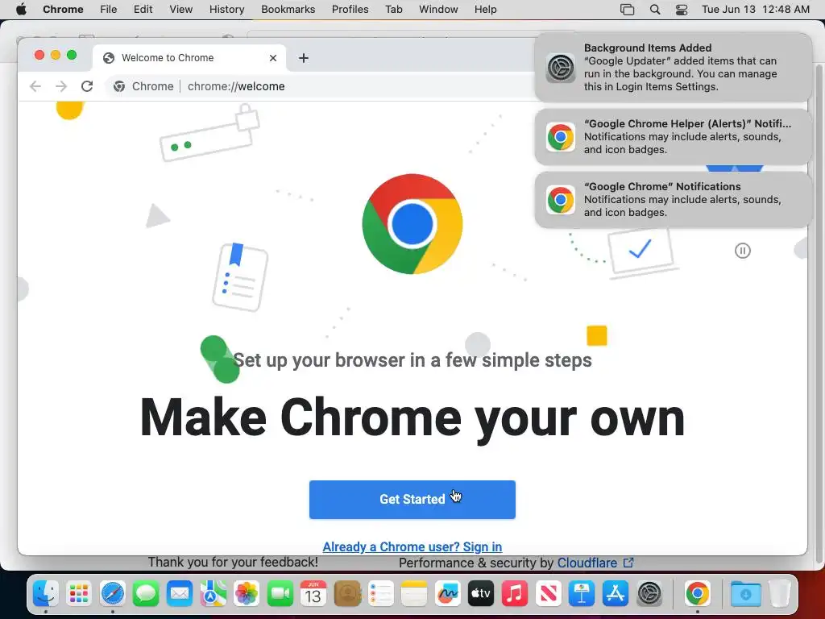Image resolution: width=825 pixels, height=619 pixels.
Task: Close the Welcome to Chrome tab
Action: click(x=273, y=58)
